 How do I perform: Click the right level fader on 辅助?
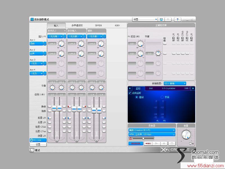point(99,110)
